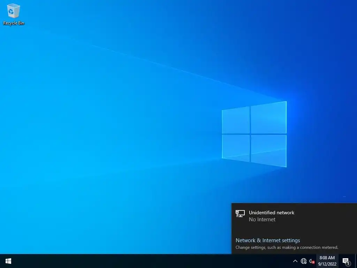
Task: Click the "Change settings" description text
Action: [x=287, y=247]
